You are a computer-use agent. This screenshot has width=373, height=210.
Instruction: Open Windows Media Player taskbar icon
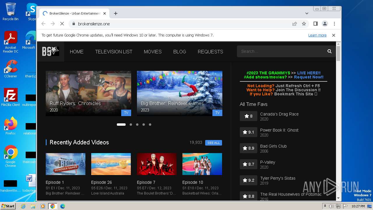tap(43, 206)
